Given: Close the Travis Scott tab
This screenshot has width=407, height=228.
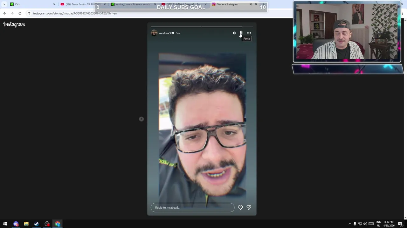Looking at the screenshot, I should coord(105,4).
